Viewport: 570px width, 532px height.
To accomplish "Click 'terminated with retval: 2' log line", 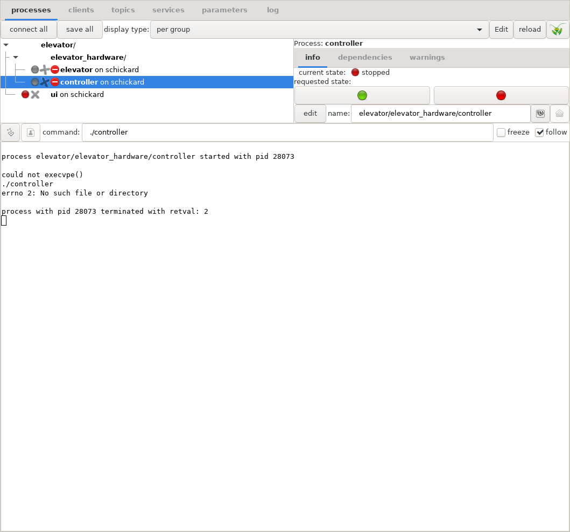I will 105,212.
